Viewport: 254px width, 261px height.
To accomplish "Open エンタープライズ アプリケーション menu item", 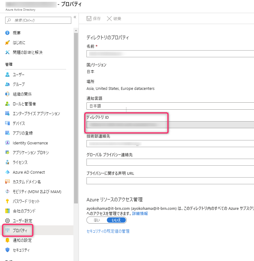I will point(37,114).
